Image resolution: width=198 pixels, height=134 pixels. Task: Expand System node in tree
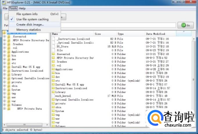[x=5, y=90]
